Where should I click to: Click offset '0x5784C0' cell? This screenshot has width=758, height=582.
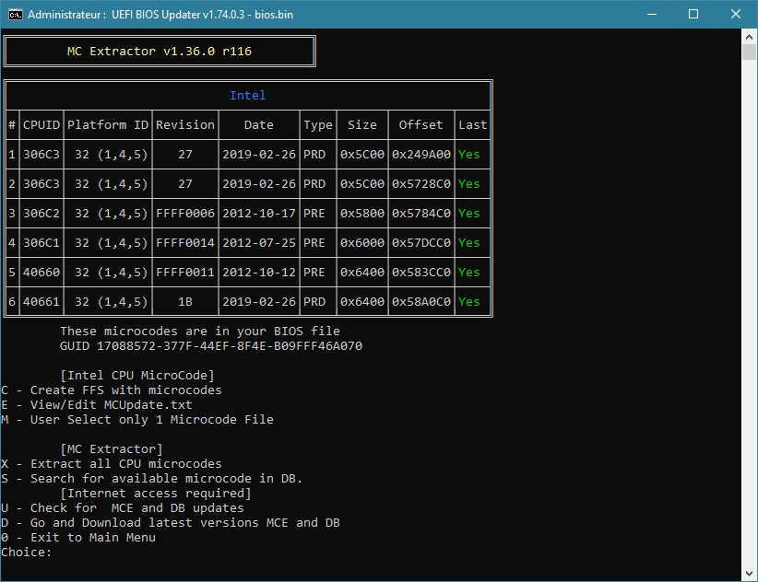tap(421, 214)
